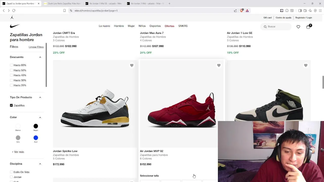Image resolution: width=324 pixels, height=182 pixels.
Task: Open the Lo nuevo menu
Action: click(x=104, y=26)
